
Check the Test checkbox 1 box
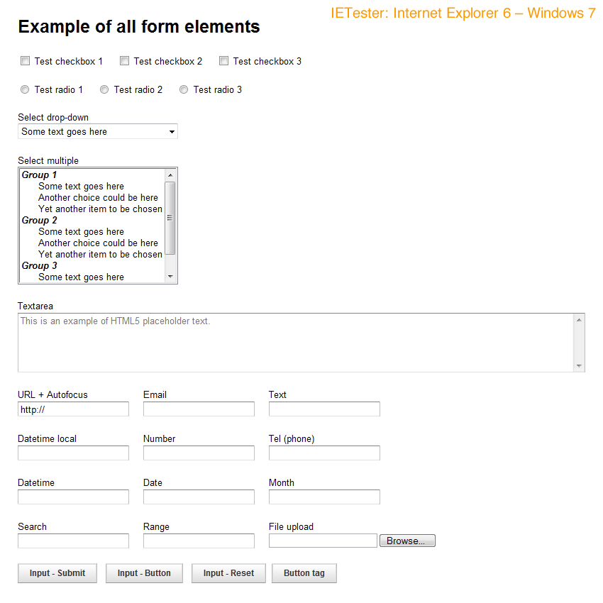pos(25,61)
